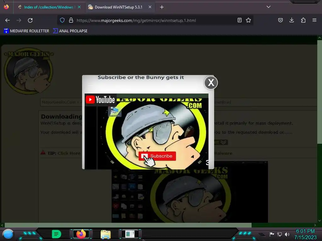The image size is (322, 241).
Task: Click the red Subscribe button
Action: (x=157, y=156)
